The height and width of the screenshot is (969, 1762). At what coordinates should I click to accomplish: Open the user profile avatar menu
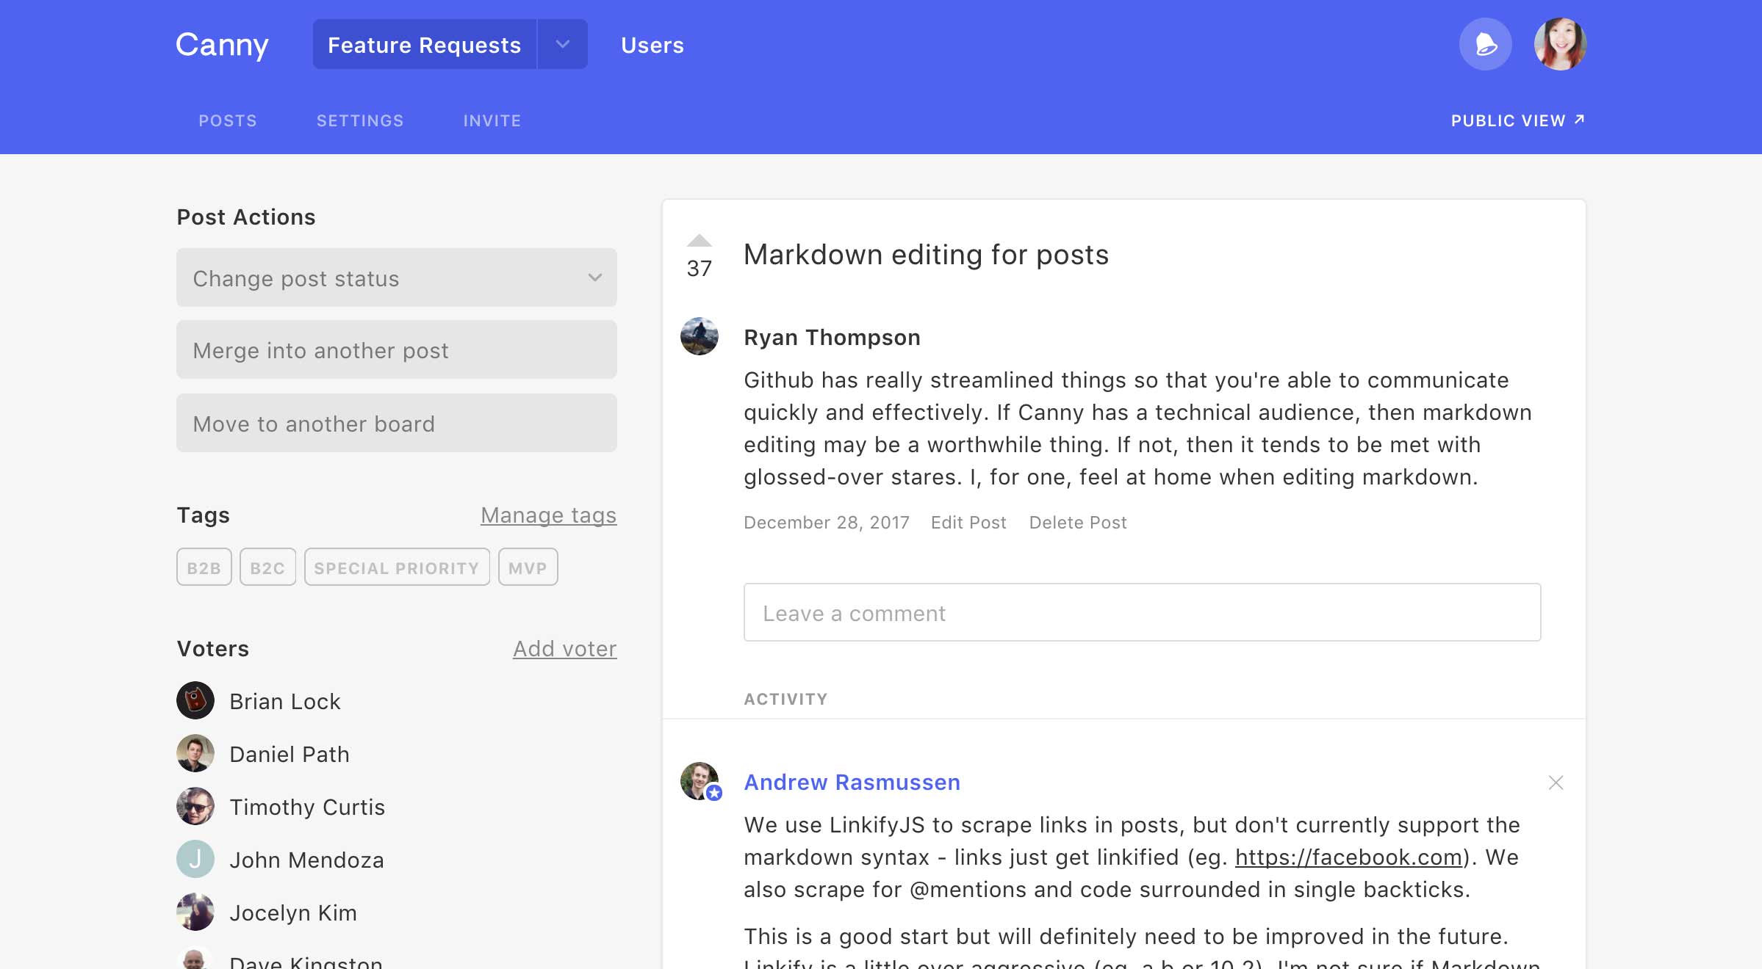click(x=1560, y=45)
